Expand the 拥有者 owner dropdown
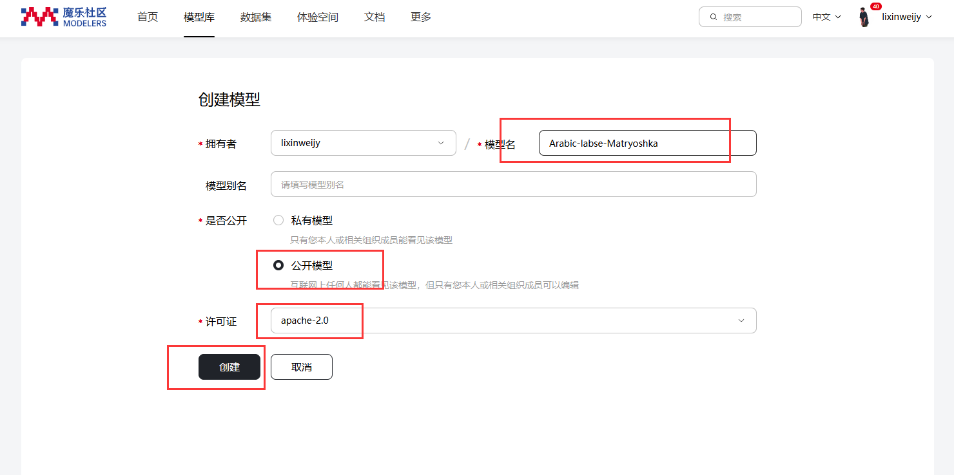The width and height of the screenshot is (954, 475). pyautogui.click(x=363, y=143)
